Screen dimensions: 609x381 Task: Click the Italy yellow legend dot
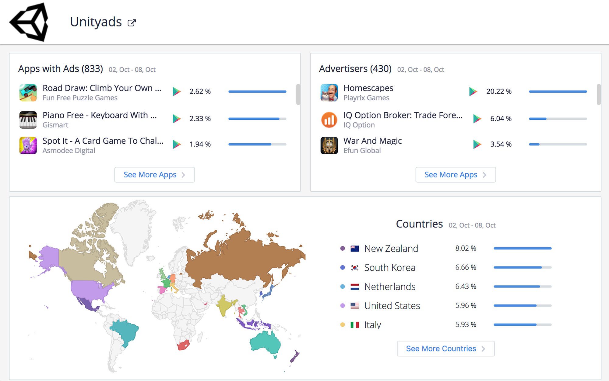click(x=343, y=325)
